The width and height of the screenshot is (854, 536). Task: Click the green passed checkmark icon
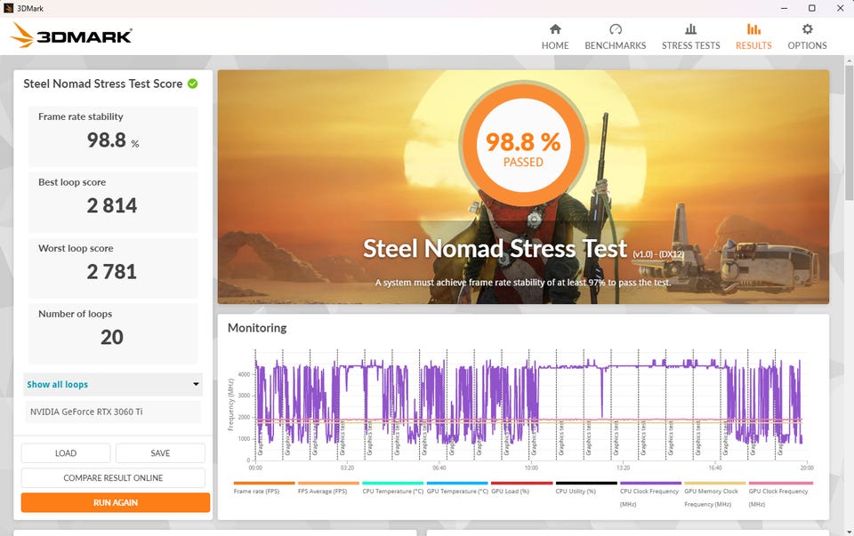[193, 84]
